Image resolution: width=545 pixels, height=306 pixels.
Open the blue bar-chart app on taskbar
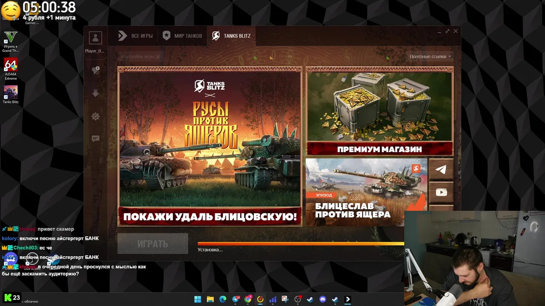(x=273, y=299)
